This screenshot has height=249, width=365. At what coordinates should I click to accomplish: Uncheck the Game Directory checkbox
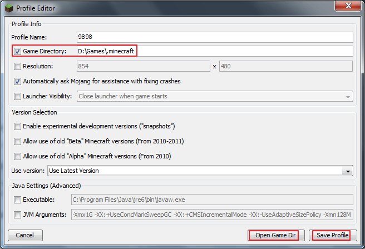pyautogui.click(x=18, y=52)
